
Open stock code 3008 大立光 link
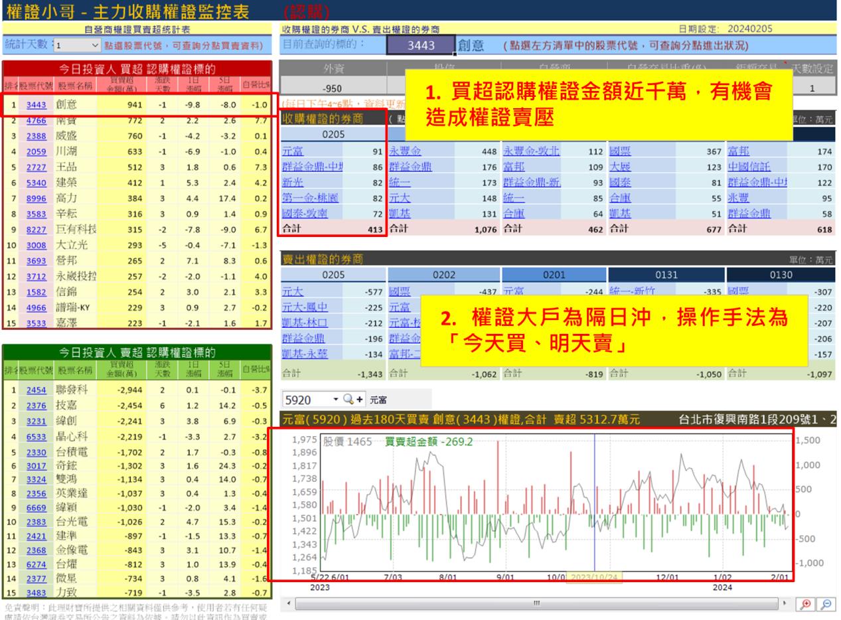click(x=36, y=244)
